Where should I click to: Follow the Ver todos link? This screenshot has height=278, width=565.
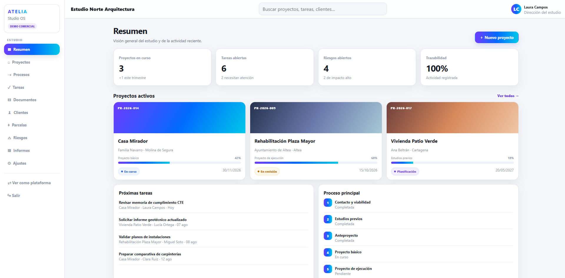coord(508,96)
